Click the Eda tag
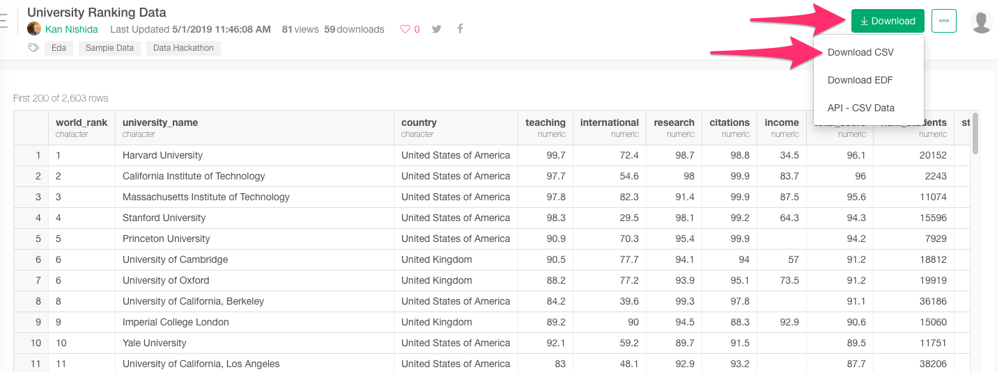Viewport: 997px width, 372px height. pyautogui.click(x=59, y=48)
